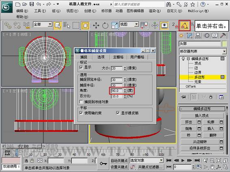Toggle the light bulb on 编辑多边形 modifier
This screenshot has height=172, width=230.
click(183, 59)
